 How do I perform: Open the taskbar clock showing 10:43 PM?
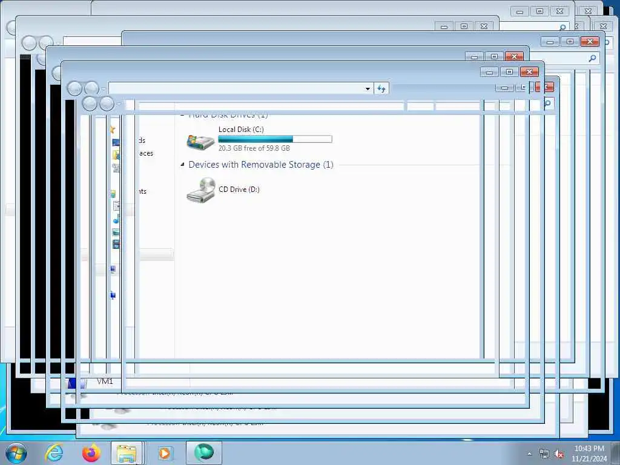coord(589,453)
